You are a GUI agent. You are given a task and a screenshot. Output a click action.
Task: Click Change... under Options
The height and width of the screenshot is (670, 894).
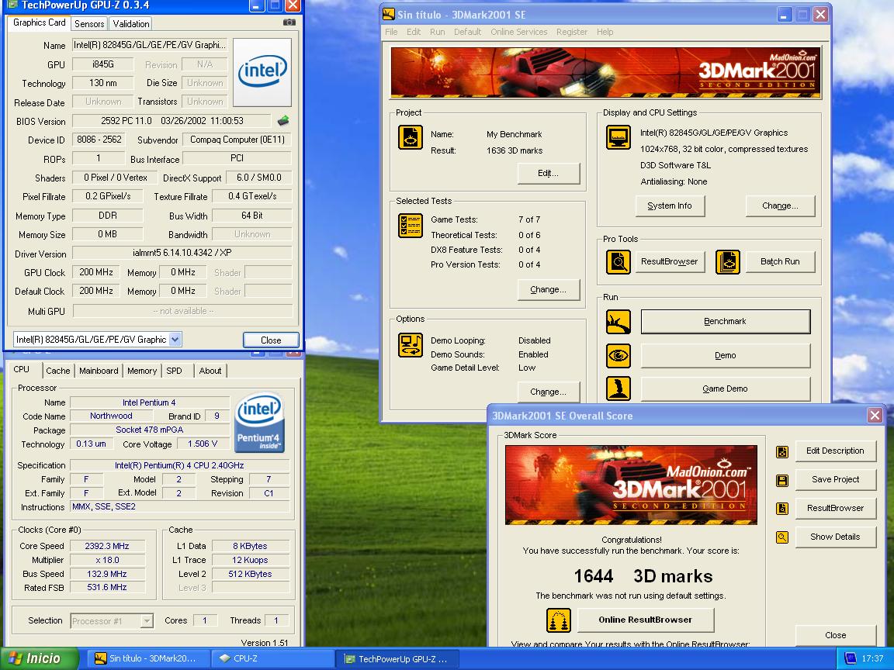coord(549,392)
